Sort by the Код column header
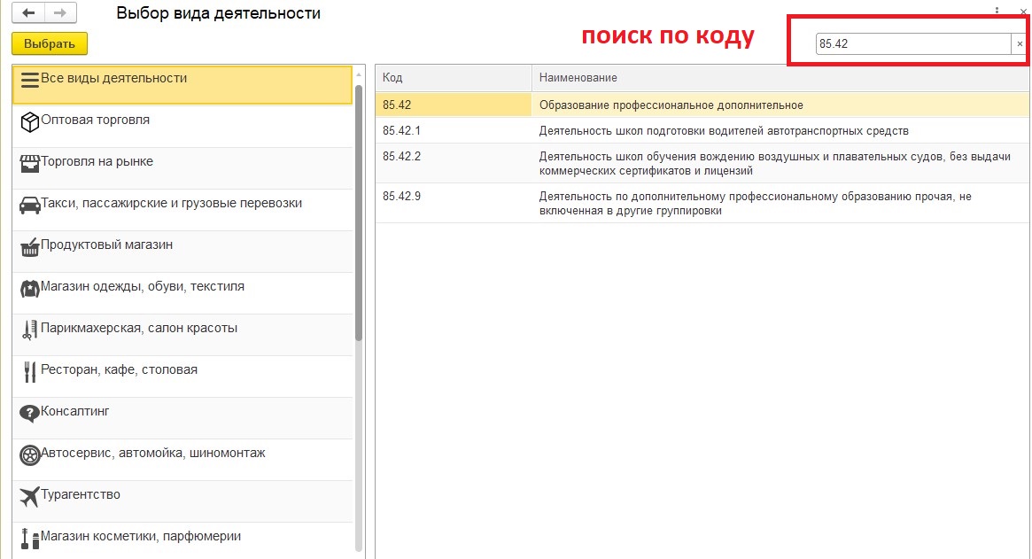Image resolution: width=1032 pixels, height=559 pixels. (x=453, y=78)
